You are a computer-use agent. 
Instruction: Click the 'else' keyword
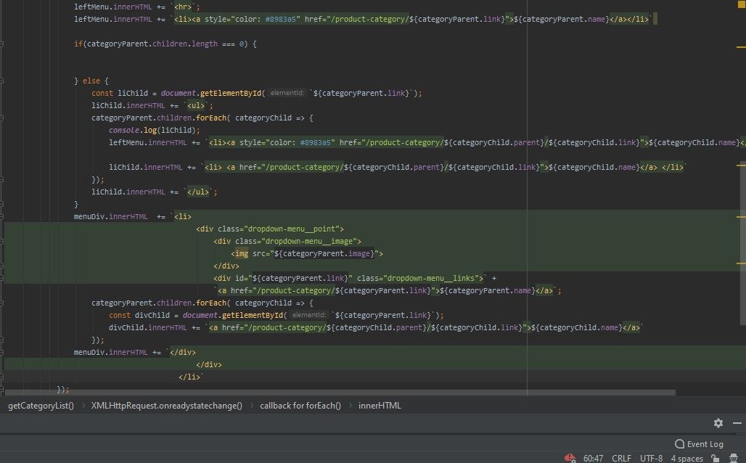pos(91,81)
